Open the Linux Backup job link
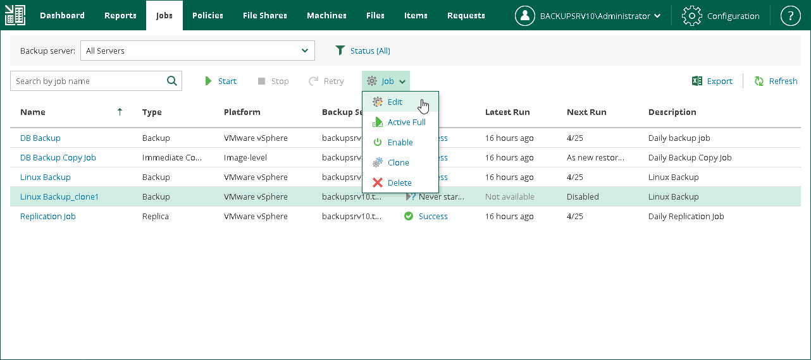 (46, 177)
